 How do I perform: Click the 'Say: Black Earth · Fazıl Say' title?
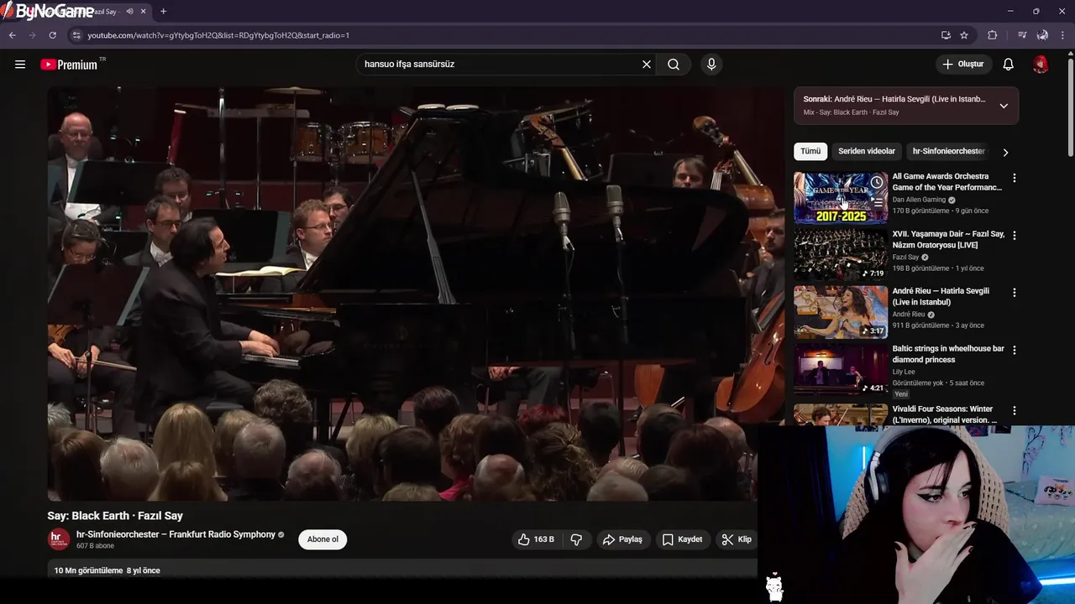click(115, 516)
